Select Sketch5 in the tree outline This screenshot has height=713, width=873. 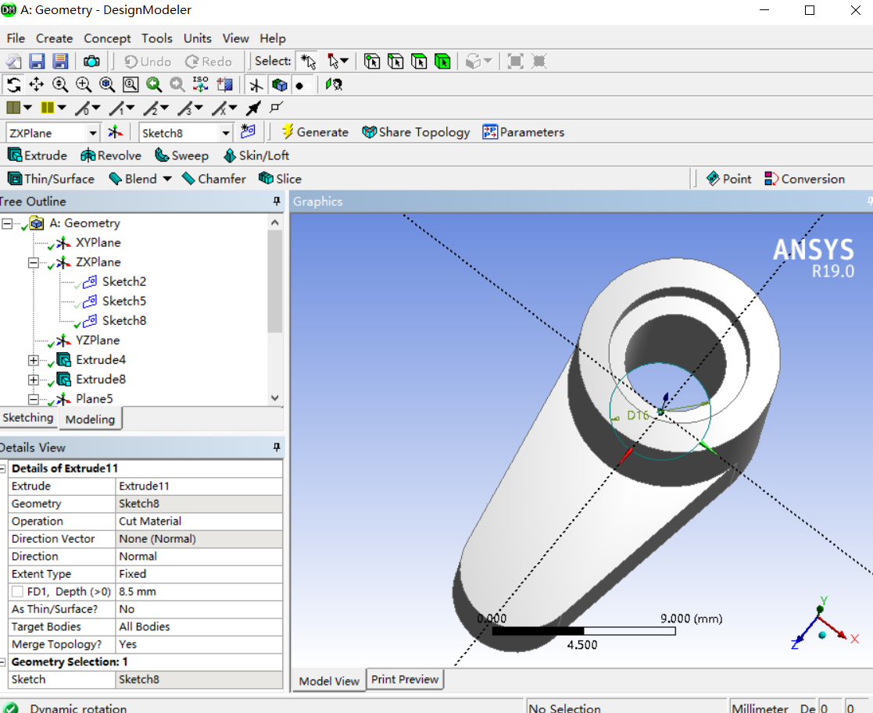pos(123,301)
